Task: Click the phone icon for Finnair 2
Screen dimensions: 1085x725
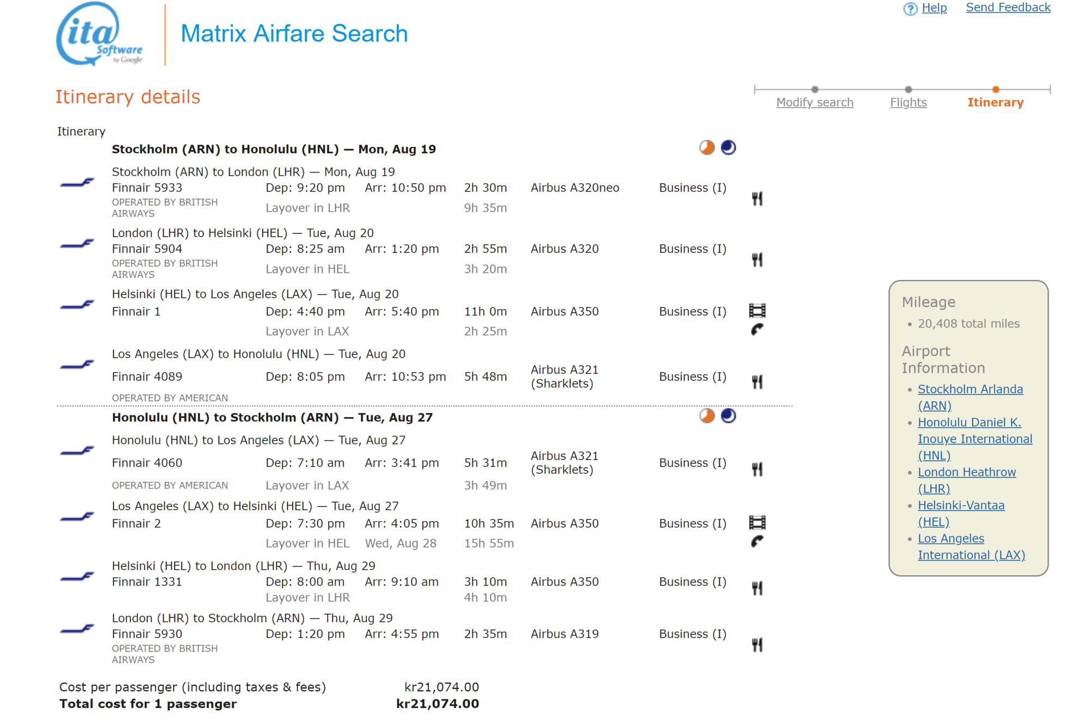Action: (x=757, y=541)
